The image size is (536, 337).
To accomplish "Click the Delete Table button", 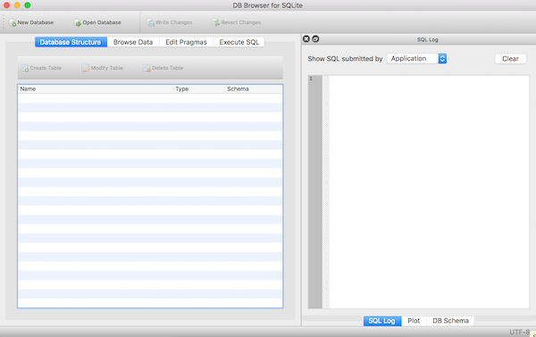I will [x=163, y=68].
